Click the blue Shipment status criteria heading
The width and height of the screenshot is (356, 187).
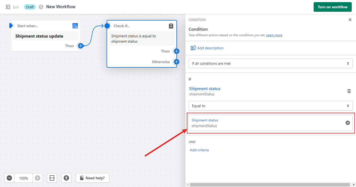pyautogui.click(x=205, y=88)
